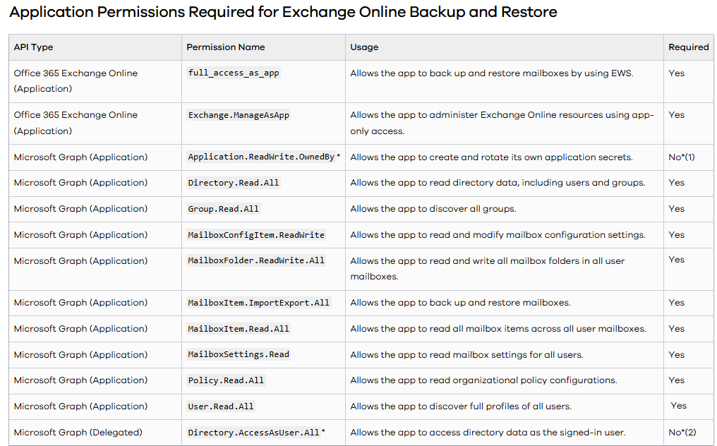Click the usage text about app-only access
This screenshot has height=446, width=717.
tap(502, 123)
